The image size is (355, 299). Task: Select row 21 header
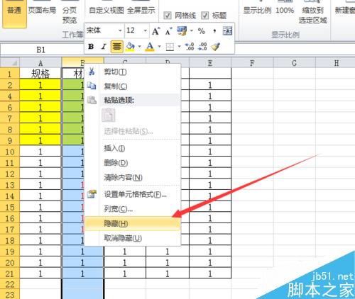pos(10,273)
